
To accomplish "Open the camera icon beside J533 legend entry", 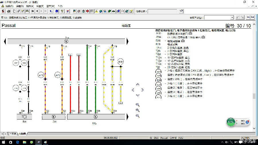I will 190,34.
